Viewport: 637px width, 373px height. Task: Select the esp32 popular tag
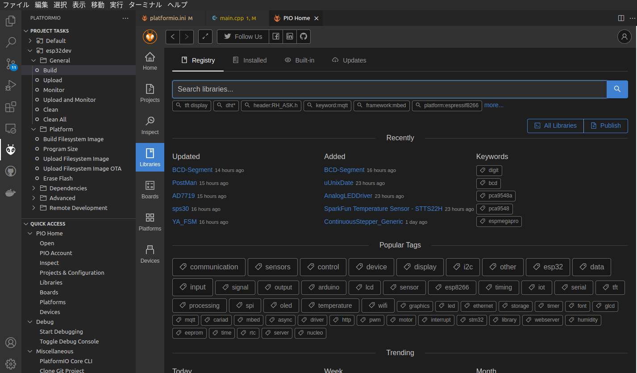(548, 267)
